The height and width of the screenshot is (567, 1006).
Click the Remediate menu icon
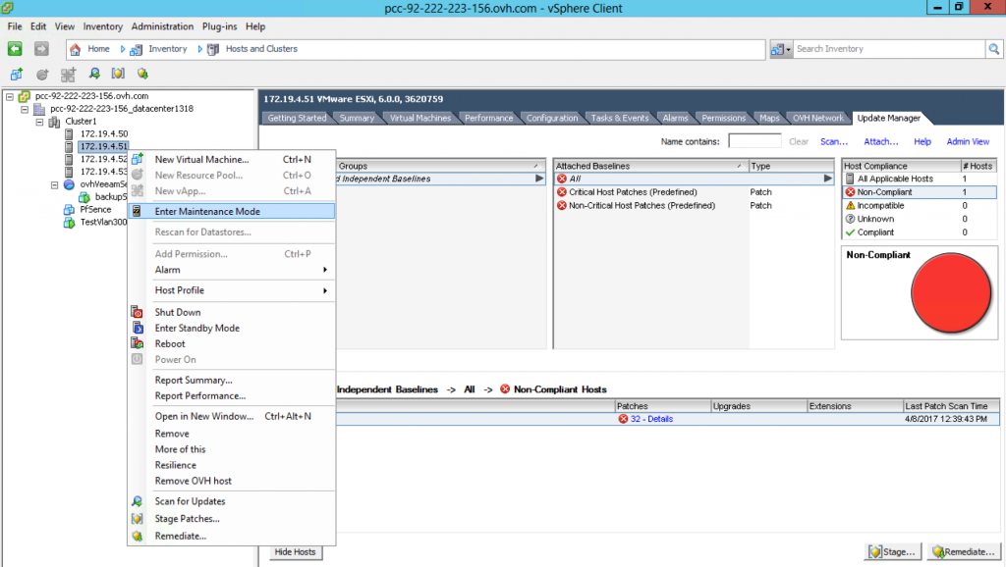(137, 536)
